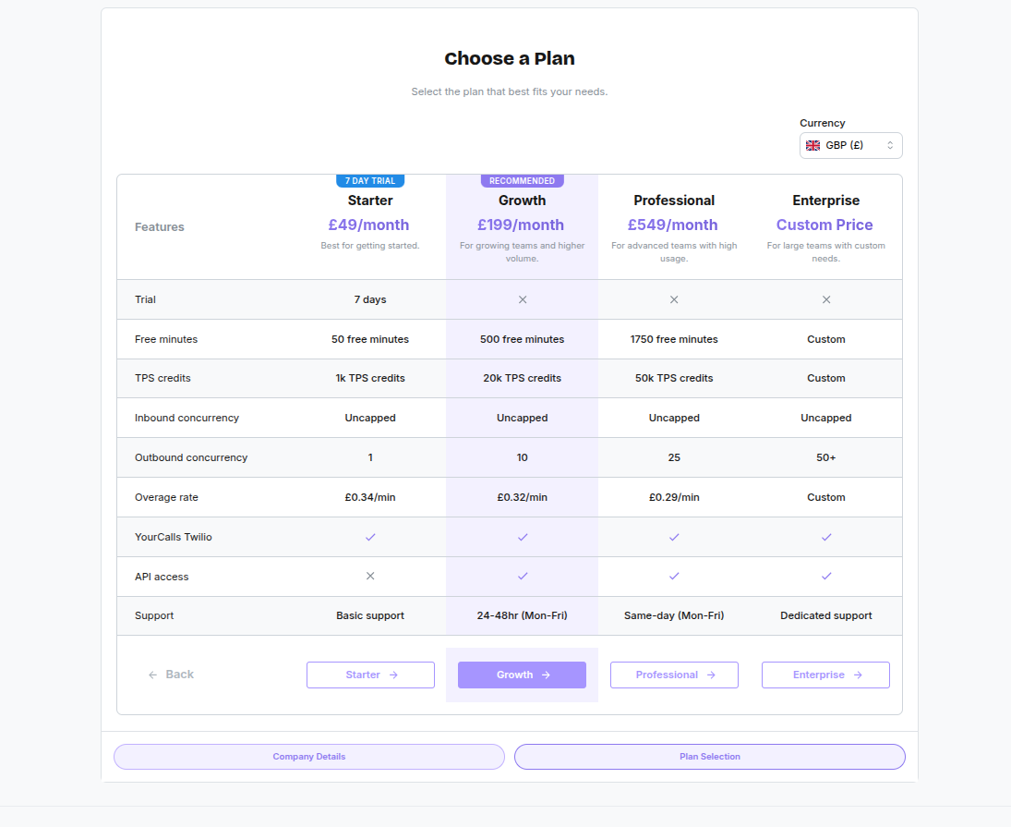Click the Professional outbound concurrency '25' value
1011x827 pixels.
pyautogui.click(x=674, y=457)
